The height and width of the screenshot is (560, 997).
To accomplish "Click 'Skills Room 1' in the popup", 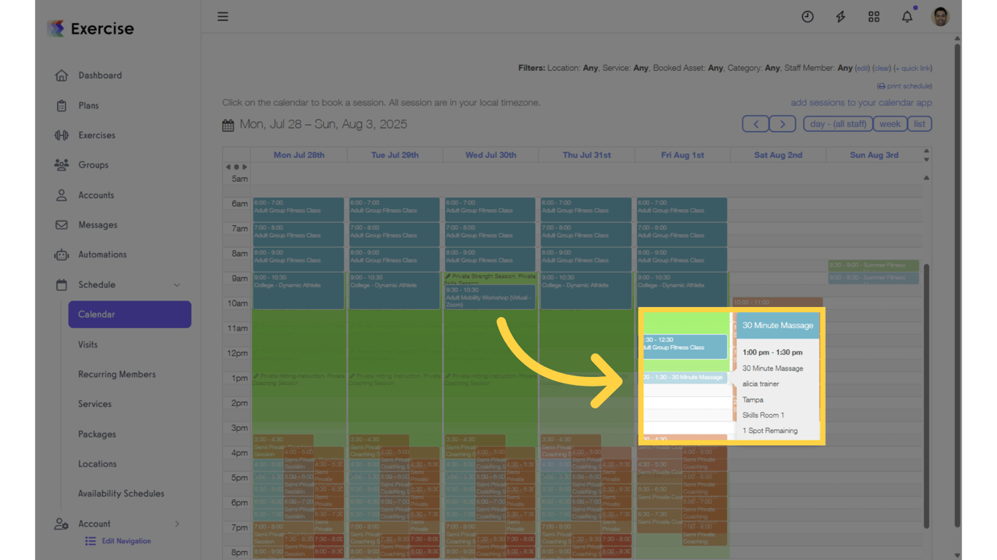I will (x=763, y=416).
